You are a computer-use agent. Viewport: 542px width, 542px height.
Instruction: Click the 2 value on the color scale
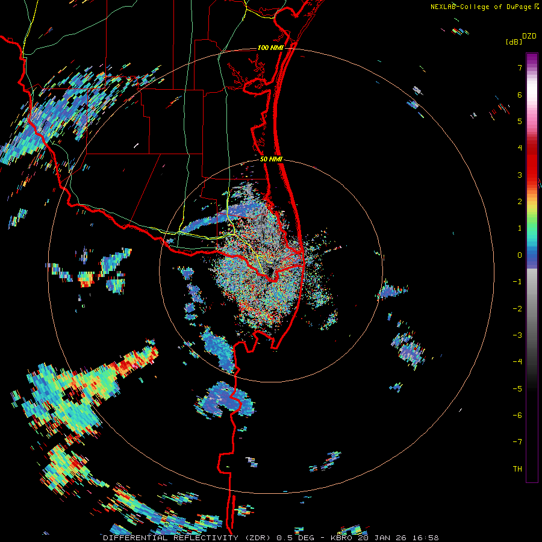point(520,201)
